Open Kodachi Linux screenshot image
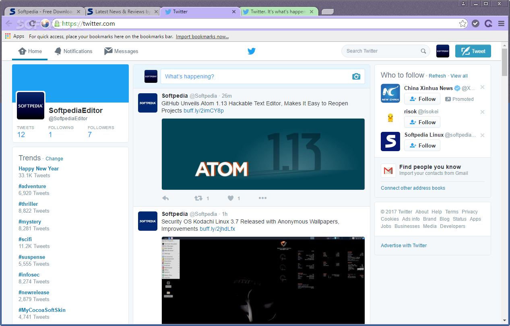 tap(263, 281)
